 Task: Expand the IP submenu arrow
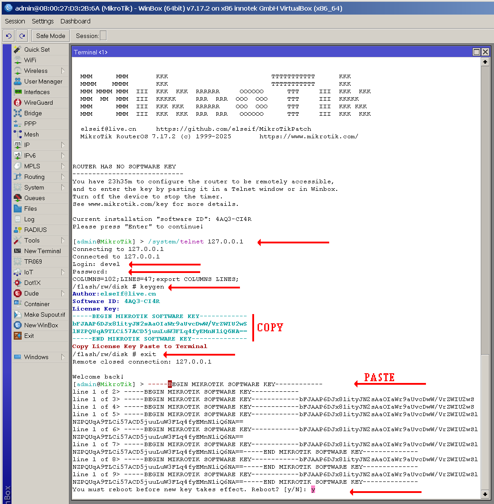[63, 145]
